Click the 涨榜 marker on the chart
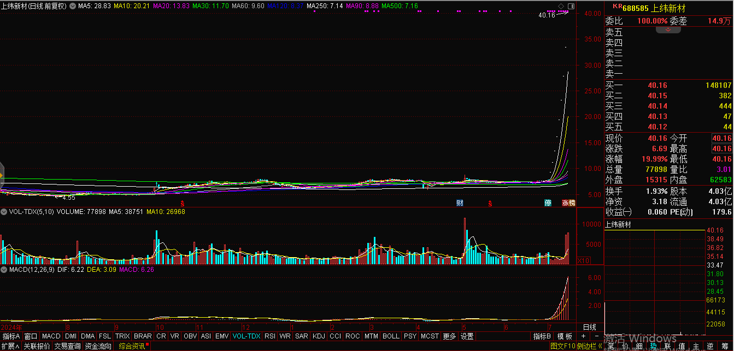The image size is (734, 351). pyautogui.click(x=569, y=203)
